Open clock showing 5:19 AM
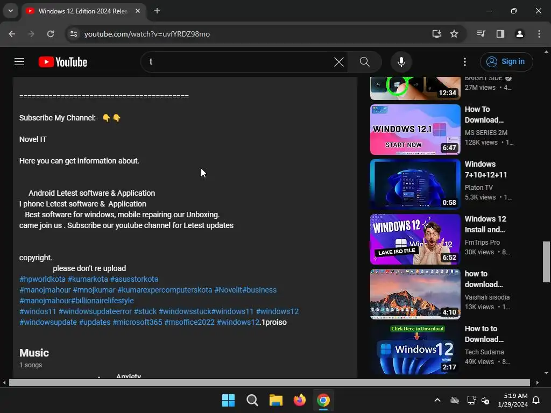The width and height of the screenshot is (551, 413). click(x=513, y=400)
